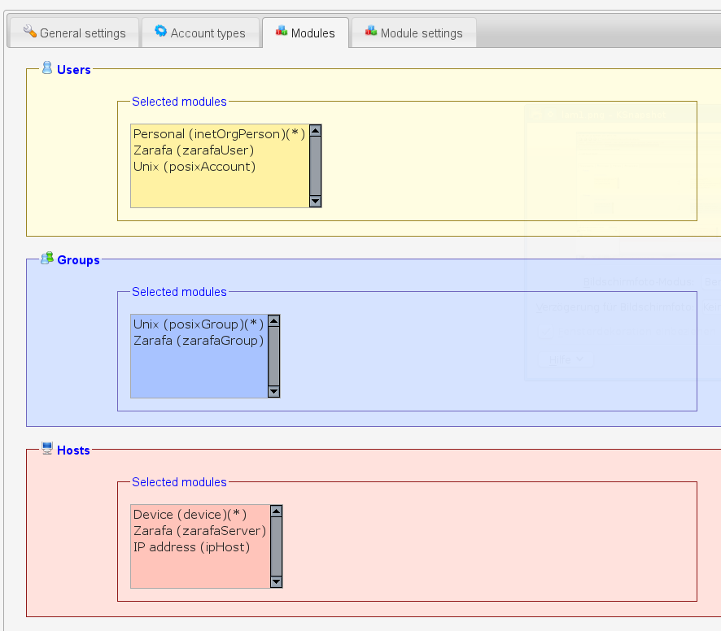Select Zarafa (zarafaGroup) in Groups list
Viewport: 721px width, 631px height.
[x=199, y=341]
